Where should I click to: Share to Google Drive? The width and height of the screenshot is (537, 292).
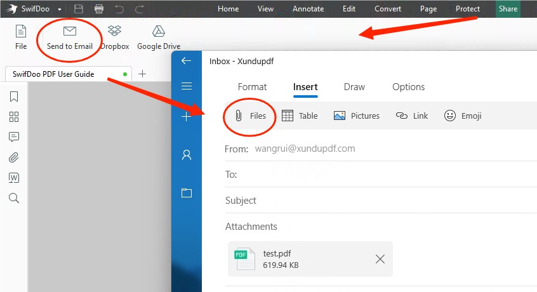(159, 37)
